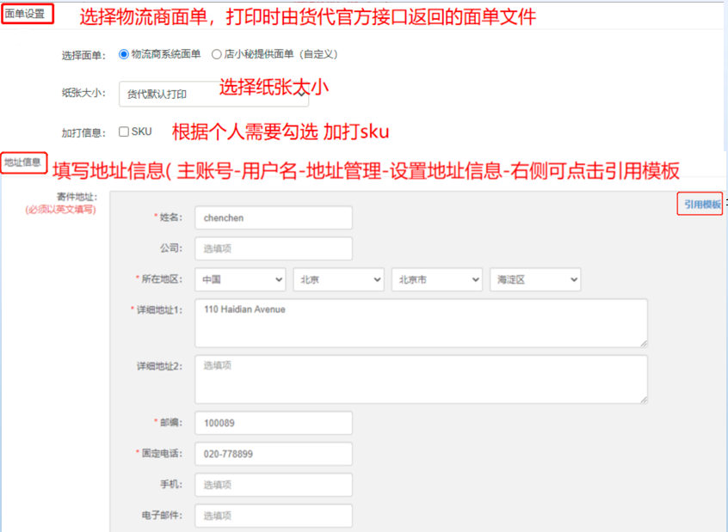Click the 所在地区 label

tap(162, 279)
